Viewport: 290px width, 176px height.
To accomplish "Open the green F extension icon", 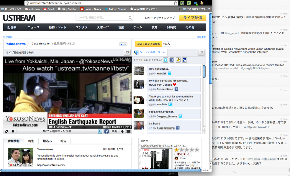I will coord(189,3).
